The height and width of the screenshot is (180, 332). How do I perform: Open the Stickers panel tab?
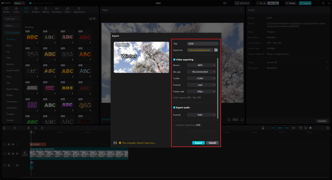pyautogui.click(x=36, y=10)
